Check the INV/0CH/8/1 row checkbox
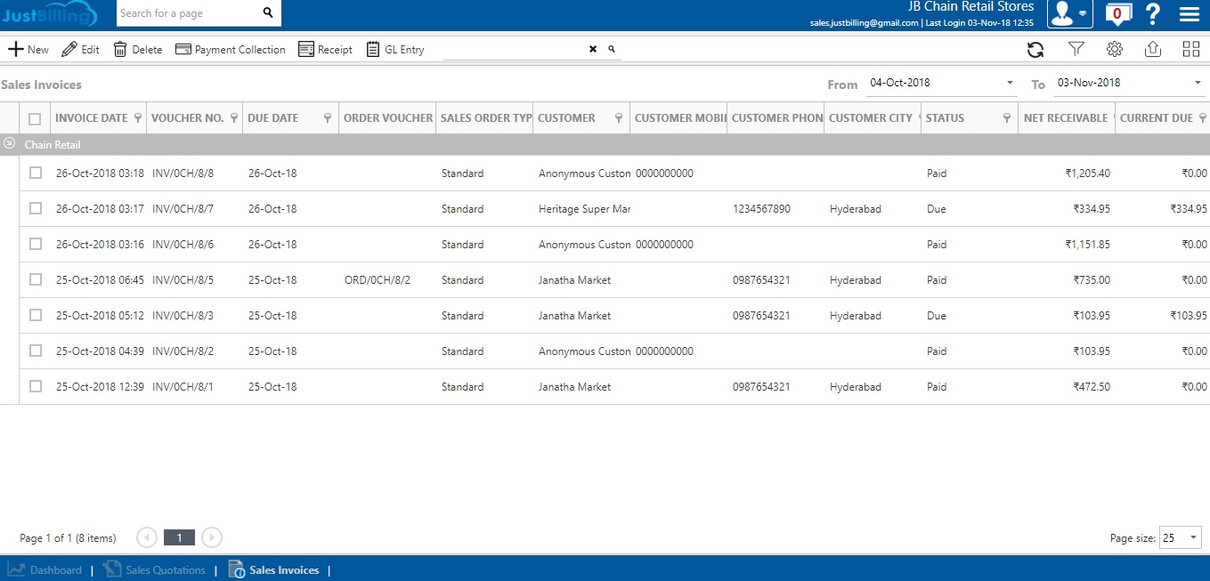 coord(36,386)
